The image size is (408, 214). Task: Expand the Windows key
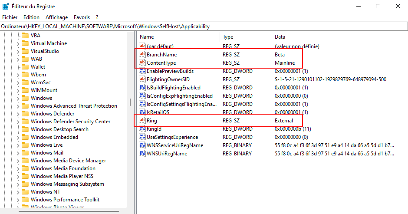18,99
